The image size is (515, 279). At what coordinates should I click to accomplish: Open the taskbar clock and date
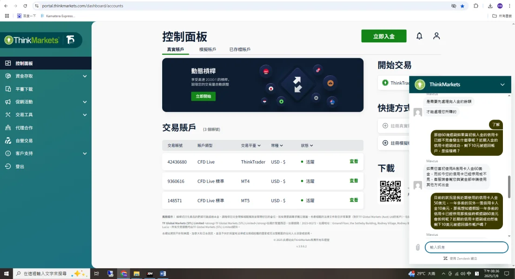[x=491, y=273]
